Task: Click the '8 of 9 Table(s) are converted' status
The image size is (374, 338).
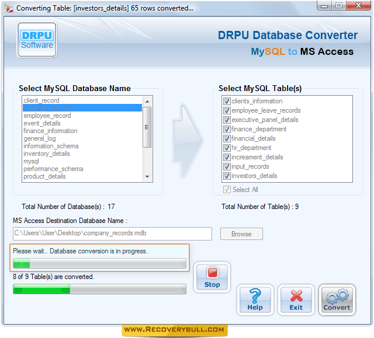Action: [x=54, y=277]
